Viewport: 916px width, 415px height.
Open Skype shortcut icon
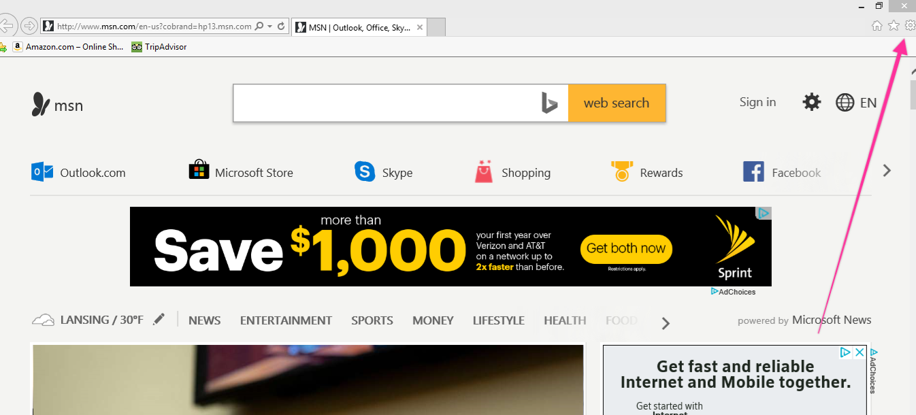point(365,171)
